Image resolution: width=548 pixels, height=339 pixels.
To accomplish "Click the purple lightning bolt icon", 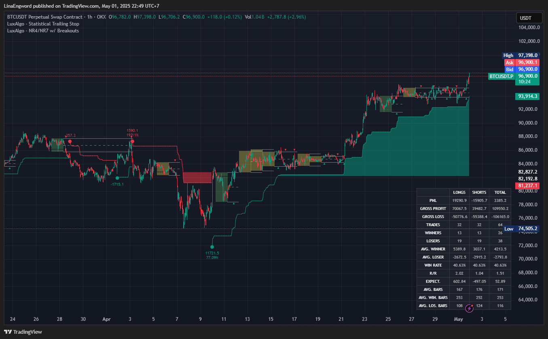I will pyautogui.click(x=469, y=309).
